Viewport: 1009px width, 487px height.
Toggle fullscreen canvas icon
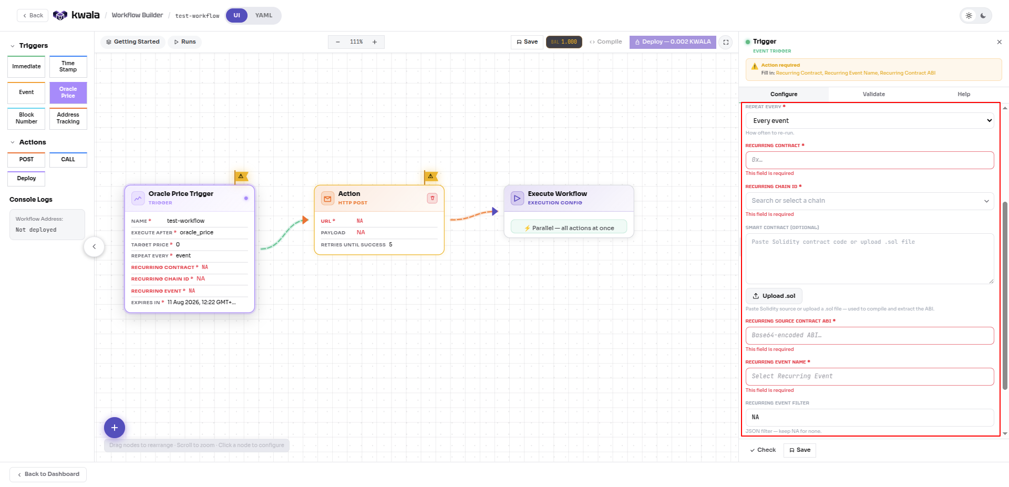tap(726, 42)
